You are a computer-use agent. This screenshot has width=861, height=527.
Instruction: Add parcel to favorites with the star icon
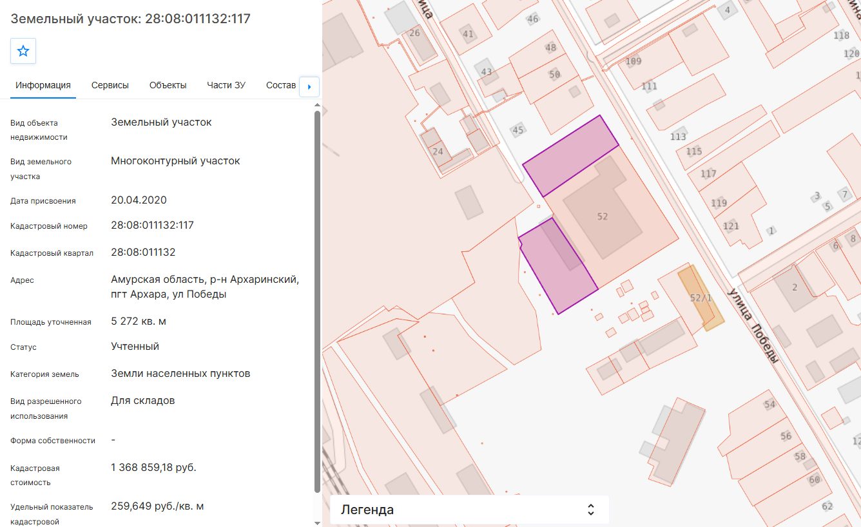tap(23, 51)
